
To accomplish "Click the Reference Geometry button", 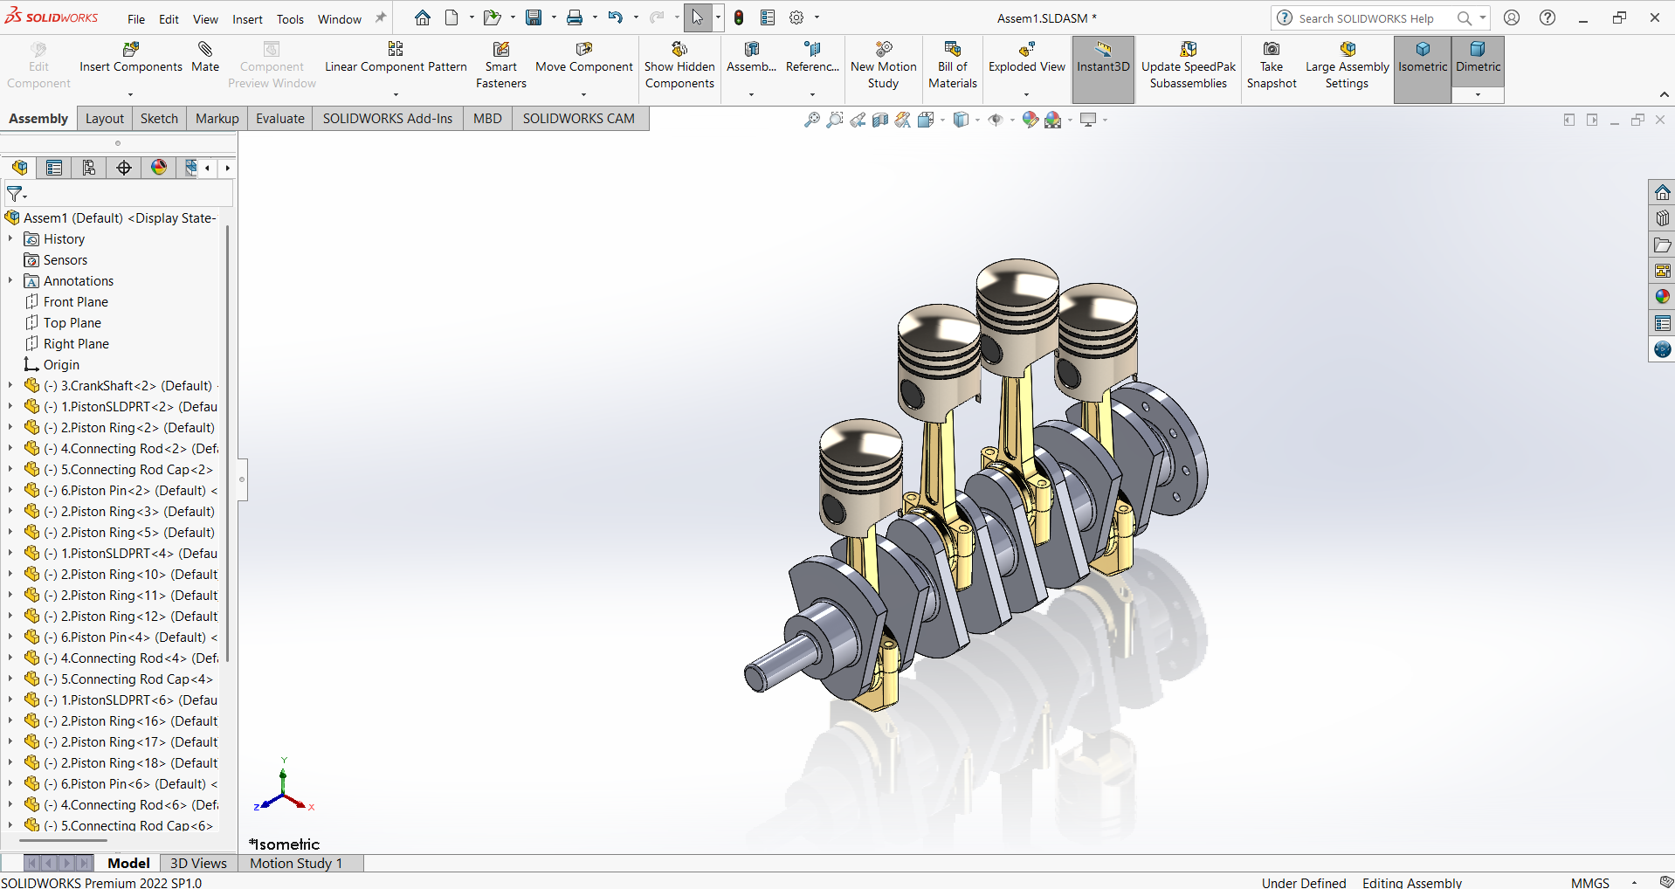I will (812, 58).
